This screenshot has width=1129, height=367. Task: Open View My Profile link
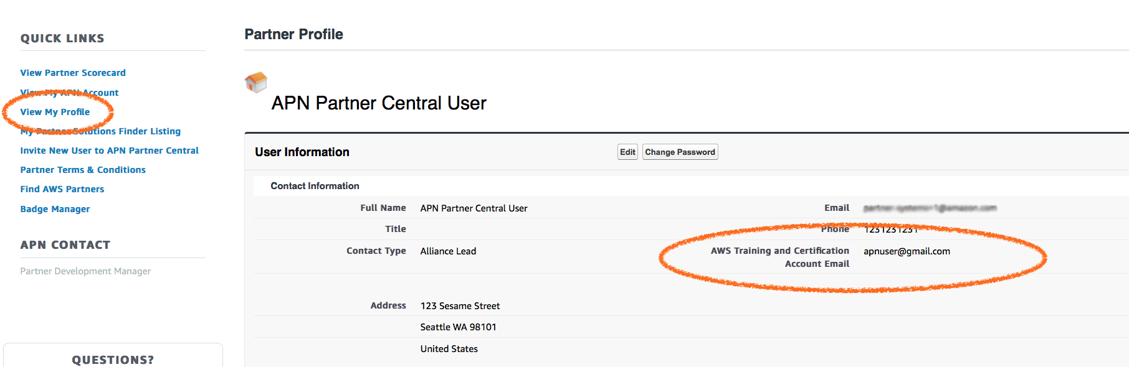tap(55, 112)
